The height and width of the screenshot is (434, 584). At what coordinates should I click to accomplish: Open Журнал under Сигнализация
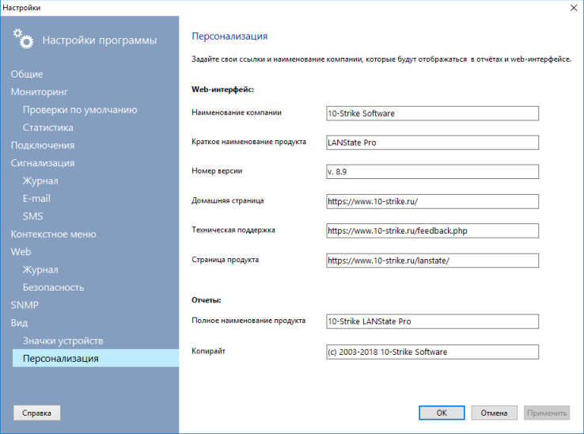40,181
